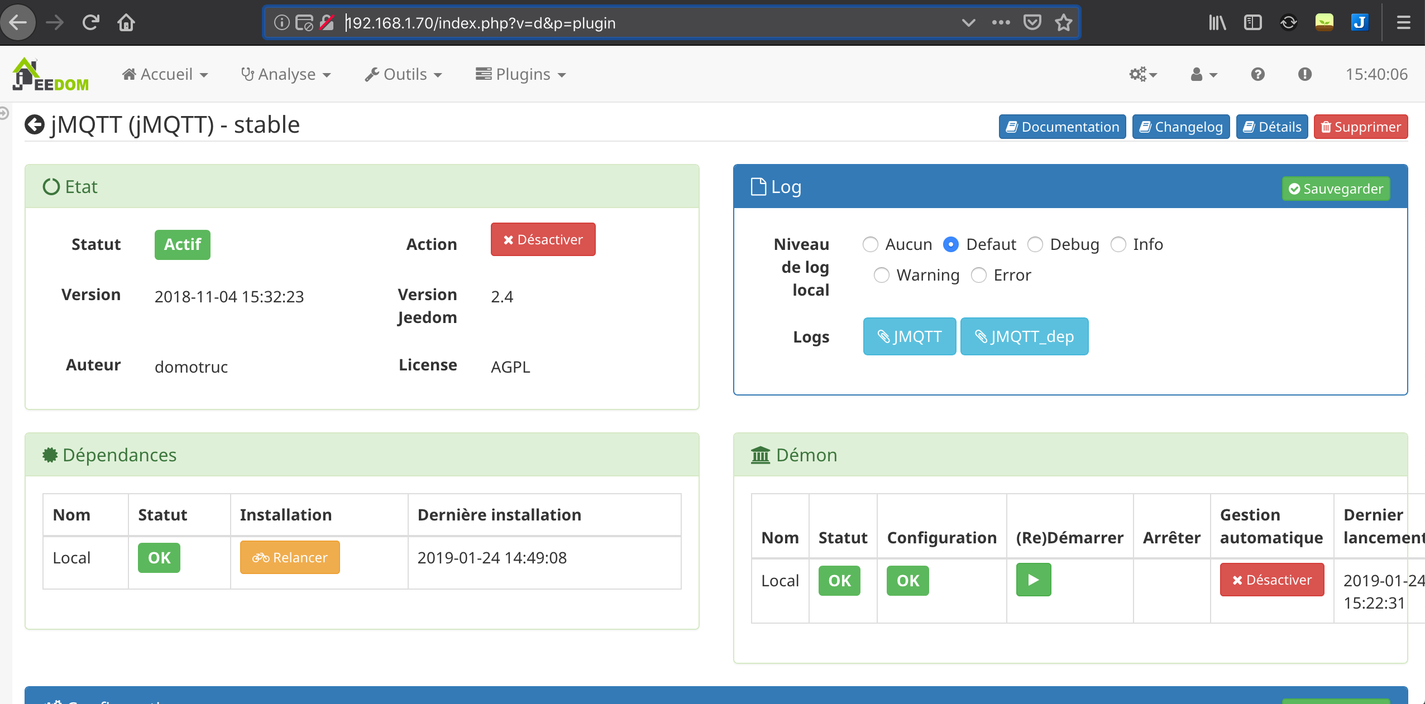Expand the address bar history dropdown
Screen dimensions: 1425x704
pos(968,22)
